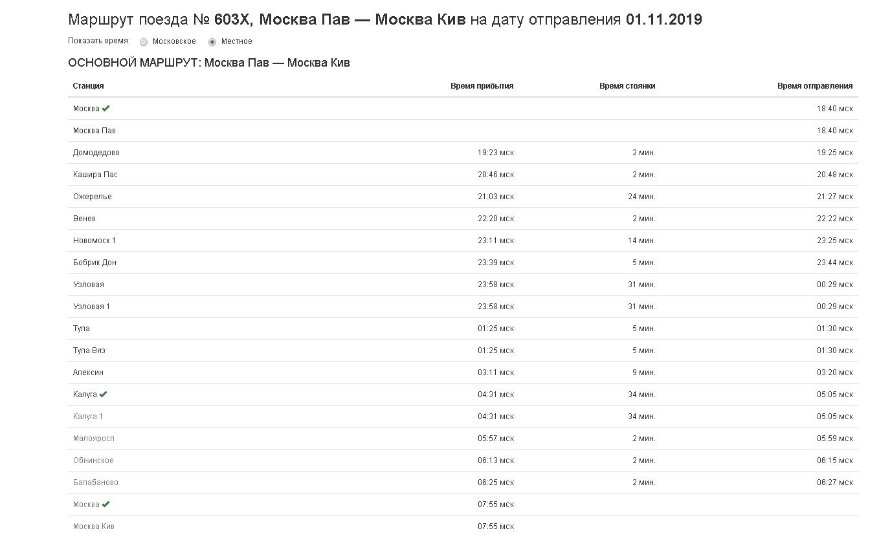890x553 pixels.
Task: Click the Алексин station entry
Action: (88, 373)
